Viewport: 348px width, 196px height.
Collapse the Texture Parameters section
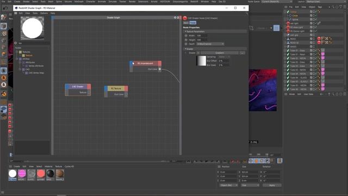(x=185, y=32)
